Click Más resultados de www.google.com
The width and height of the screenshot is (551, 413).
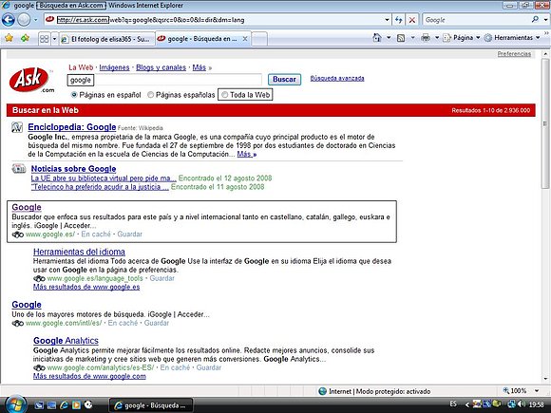(x=89, y=376)
